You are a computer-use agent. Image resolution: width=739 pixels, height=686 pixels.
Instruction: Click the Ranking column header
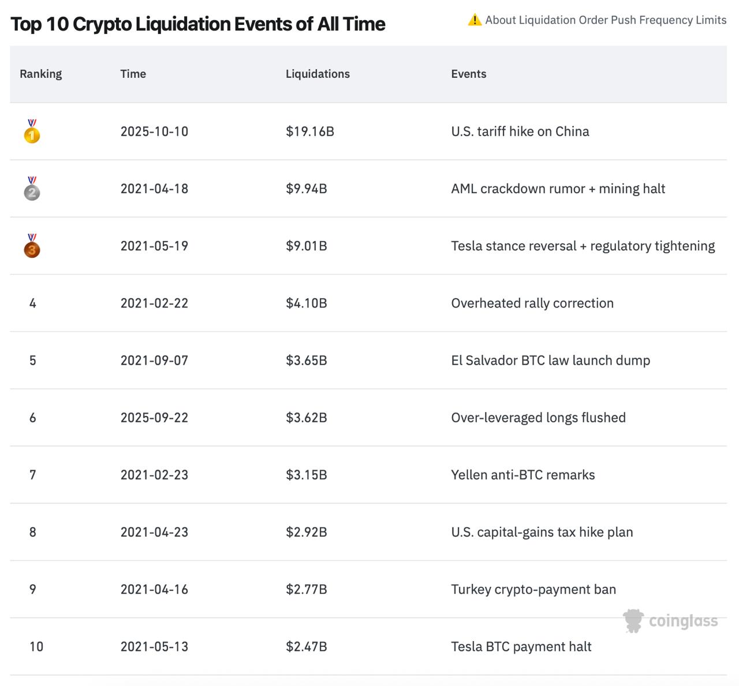tap(40, 74)
